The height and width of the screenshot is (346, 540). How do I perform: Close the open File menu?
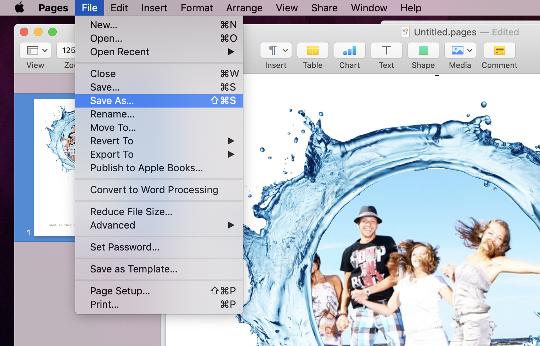(x=89, y=8)
